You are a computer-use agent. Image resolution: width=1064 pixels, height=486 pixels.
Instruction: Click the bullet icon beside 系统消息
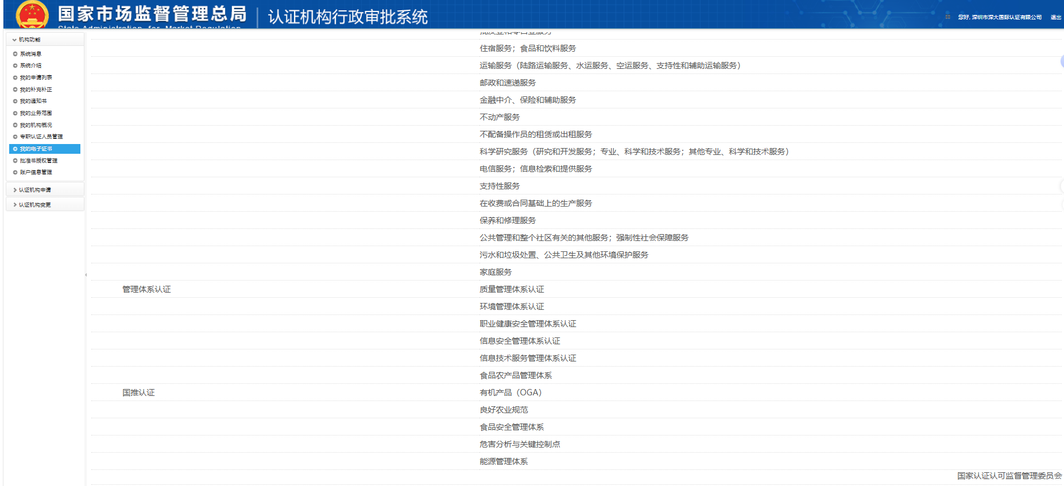click(15, 54)
